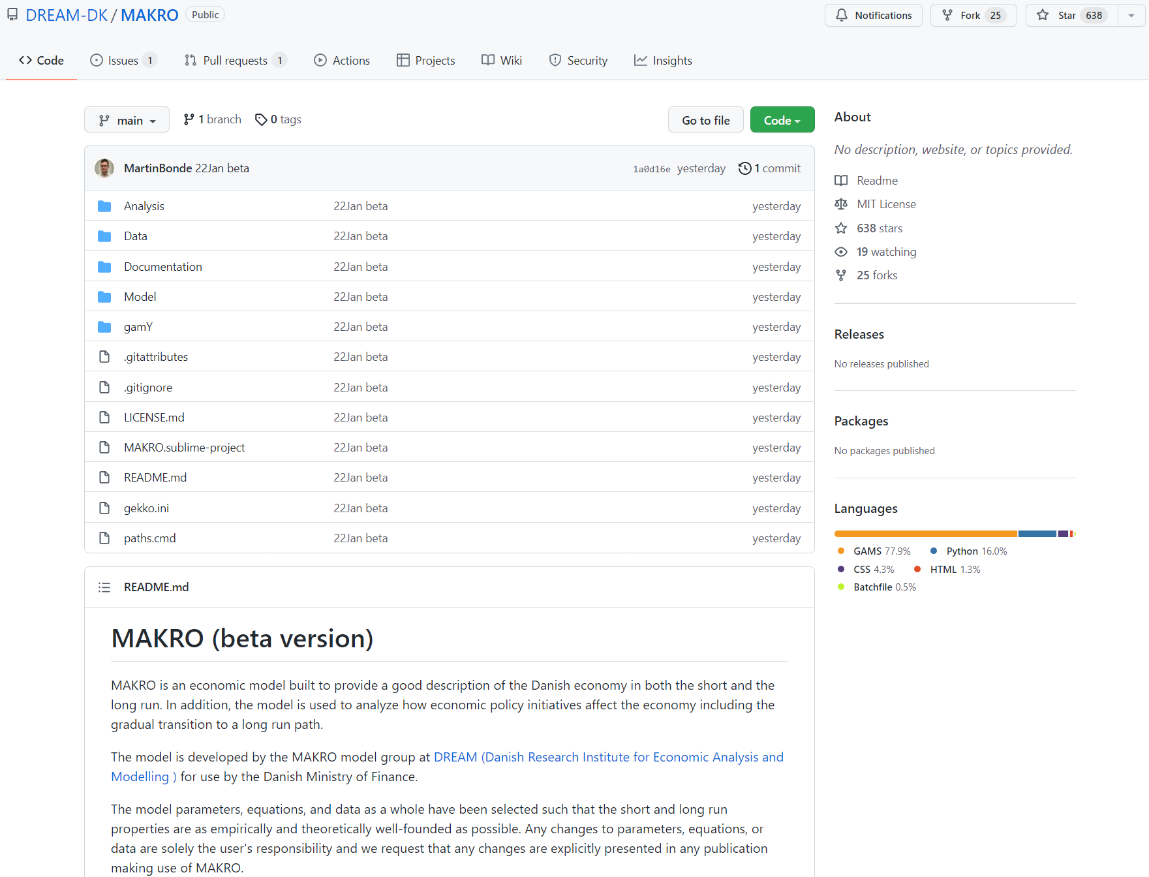Click the Analysis folder icon
Image resolution: width=1149 pixels, height=877 pixels.
coord(104,206)
